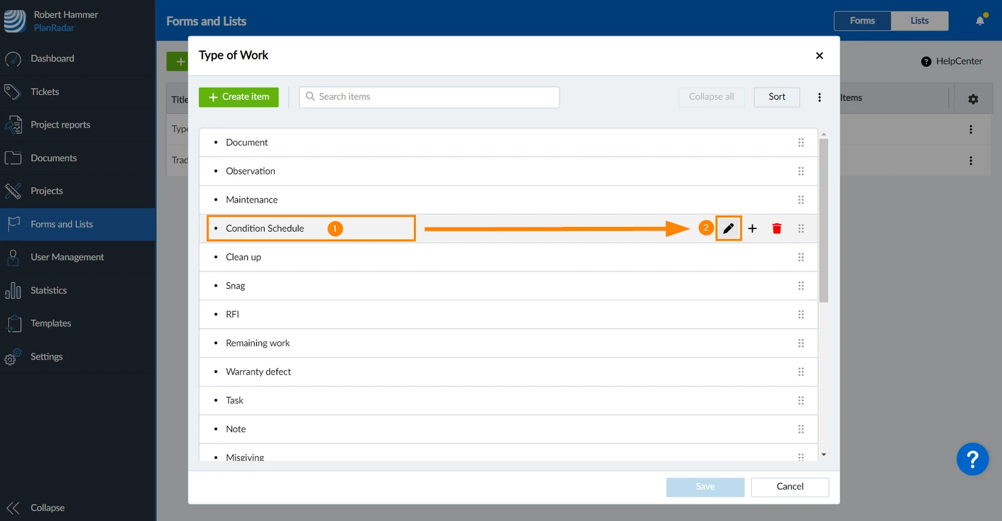The height and width of the screenshot is (521, 1002).
Task: Select the Remaining work item
Action: [x=508, y=343]
